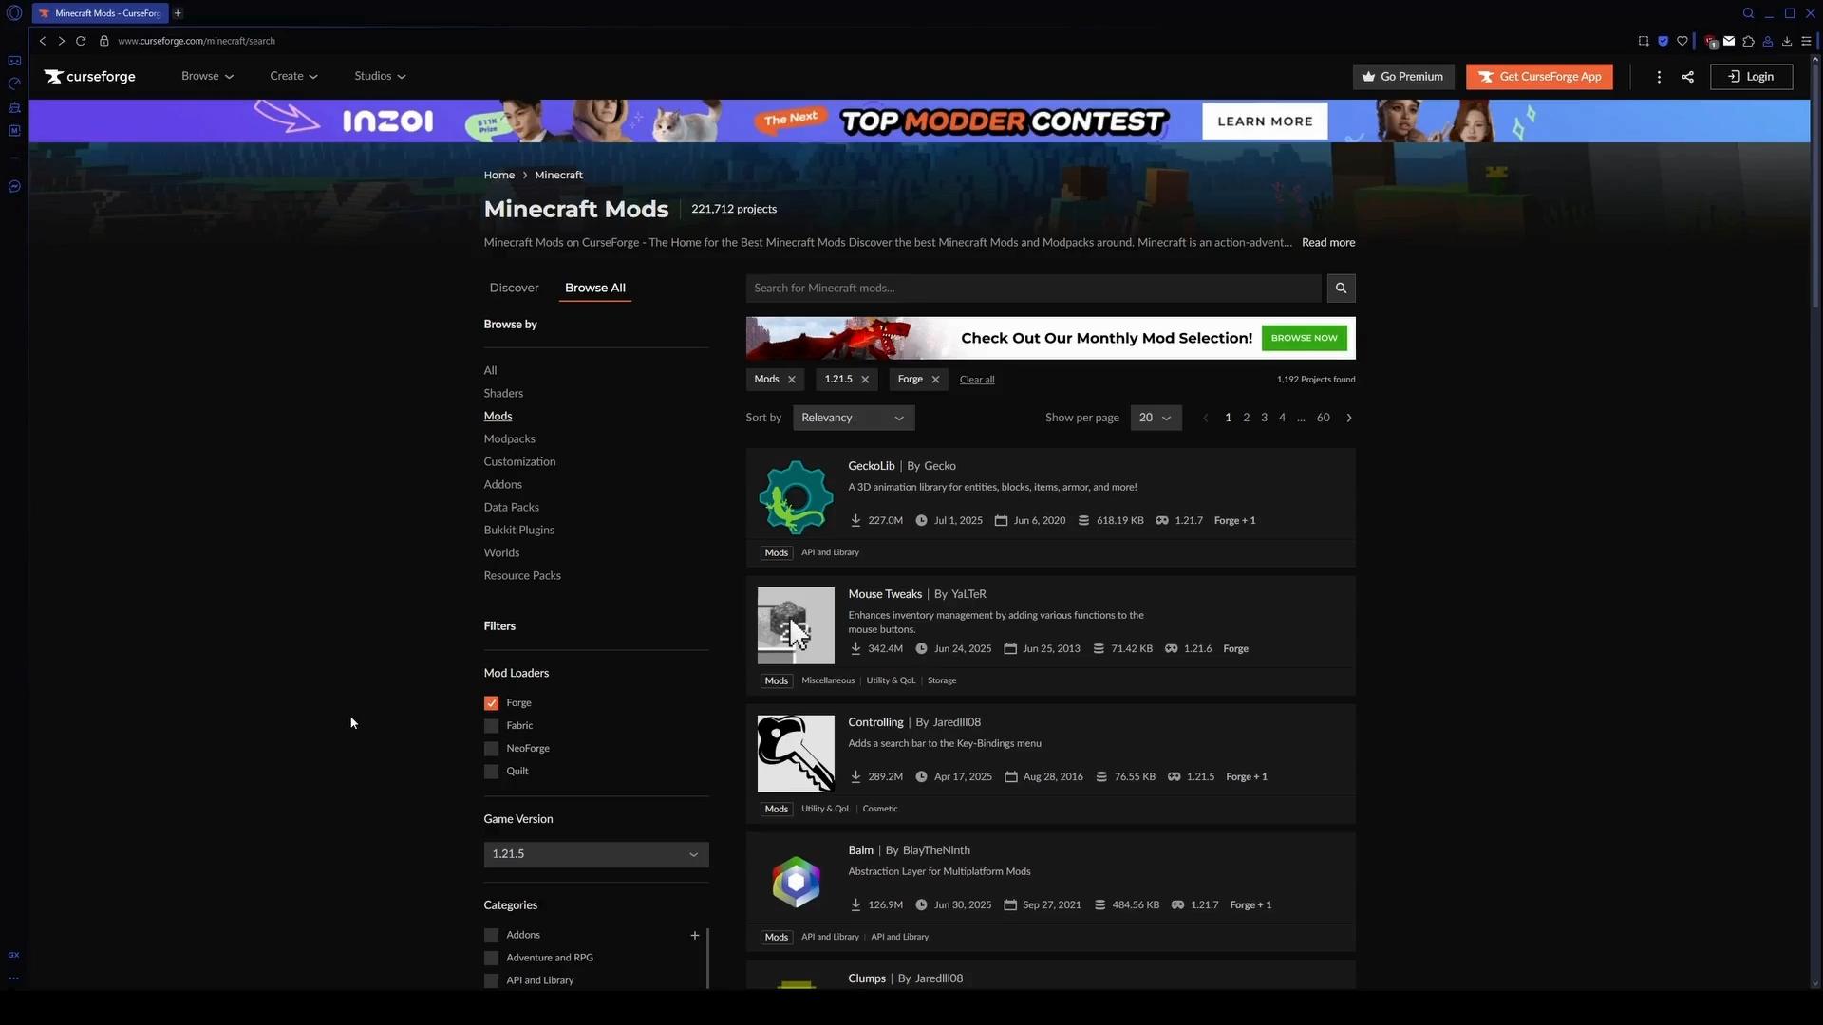Tick the NeoForge checkbox

(491, 749)
